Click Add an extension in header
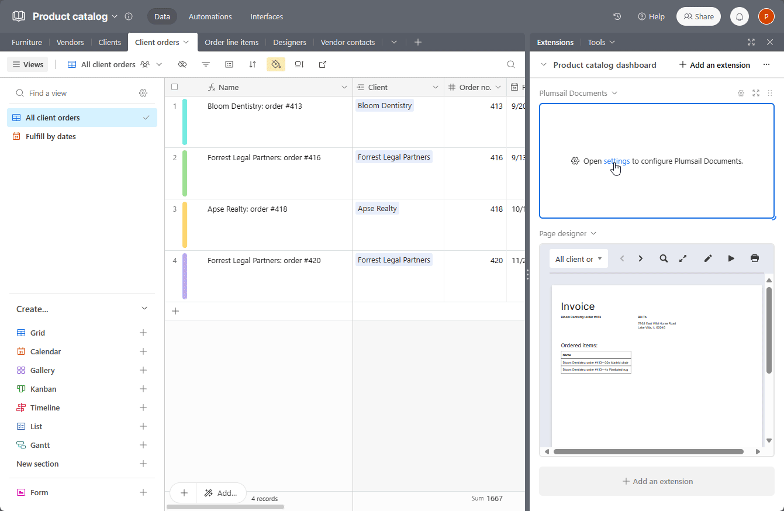Viewport: 784px width, 511px height. tap(714, 65)
